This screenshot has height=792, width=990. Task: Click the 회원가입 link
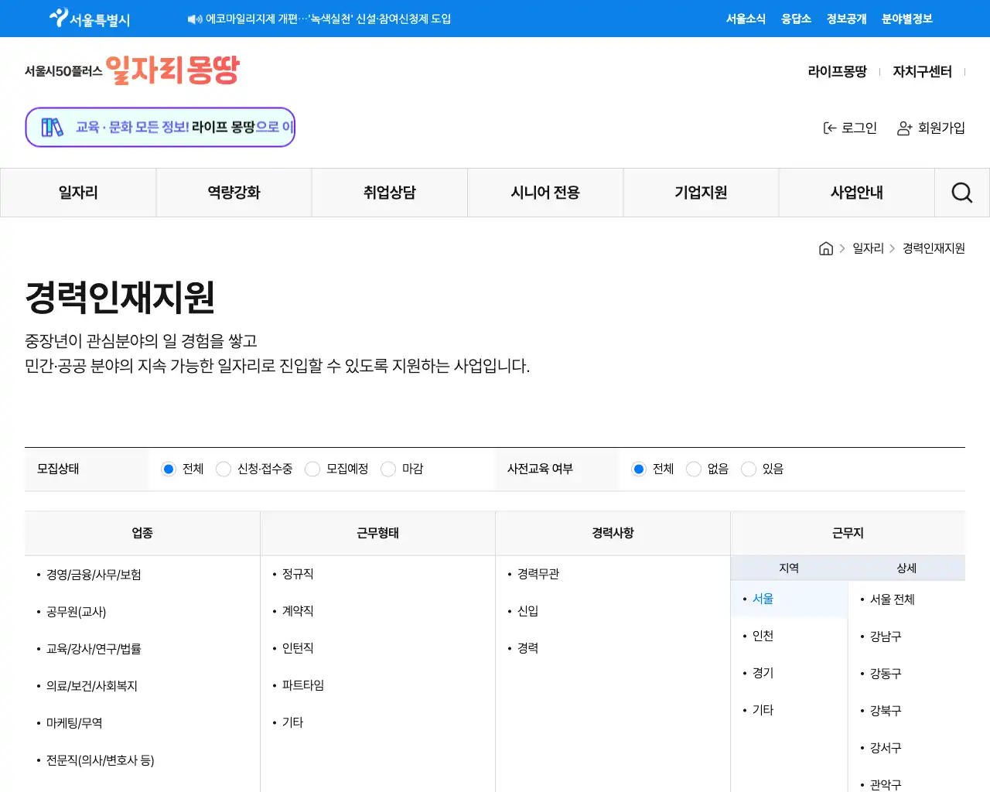(x=940, y=128)
